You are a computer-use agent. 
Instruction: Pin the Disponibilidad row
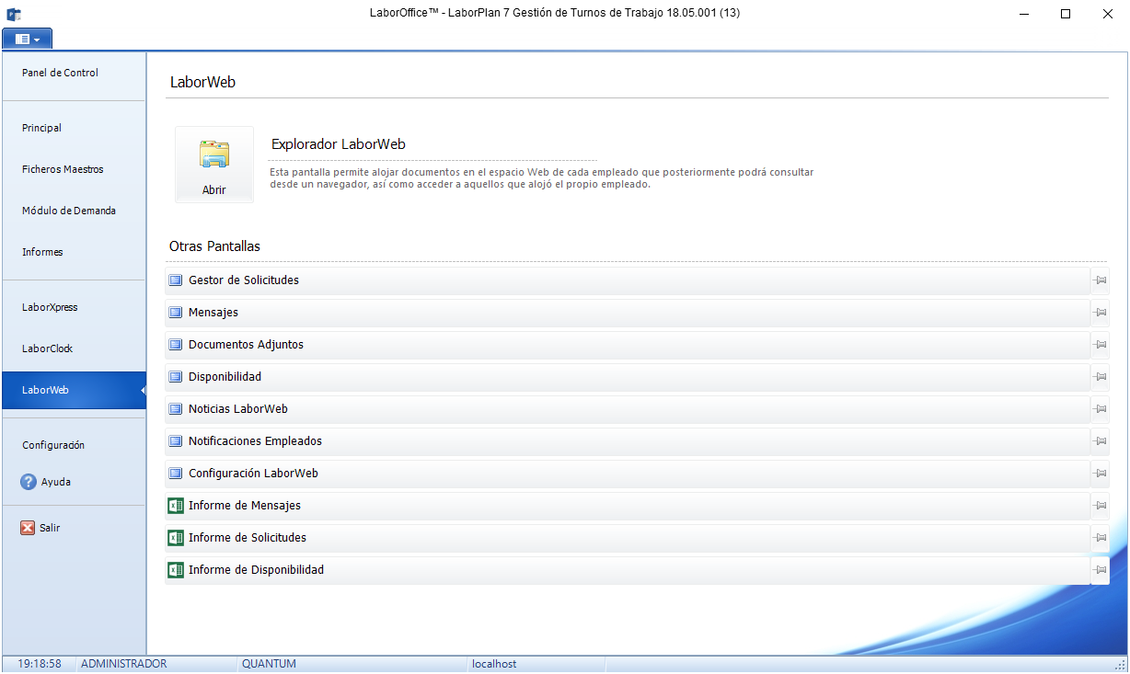[x=1100, y=377]
